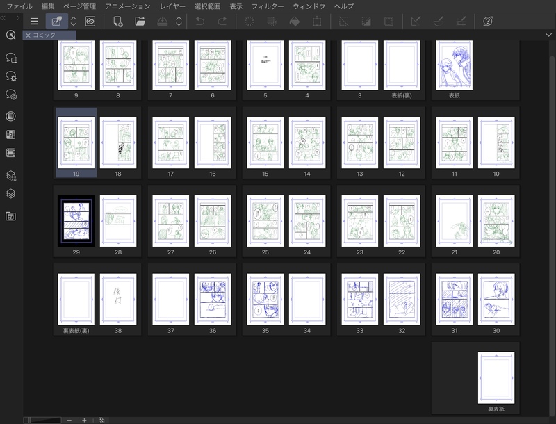Open the レイヤー menu
This screenshot has height=424, width=556.
172,6
